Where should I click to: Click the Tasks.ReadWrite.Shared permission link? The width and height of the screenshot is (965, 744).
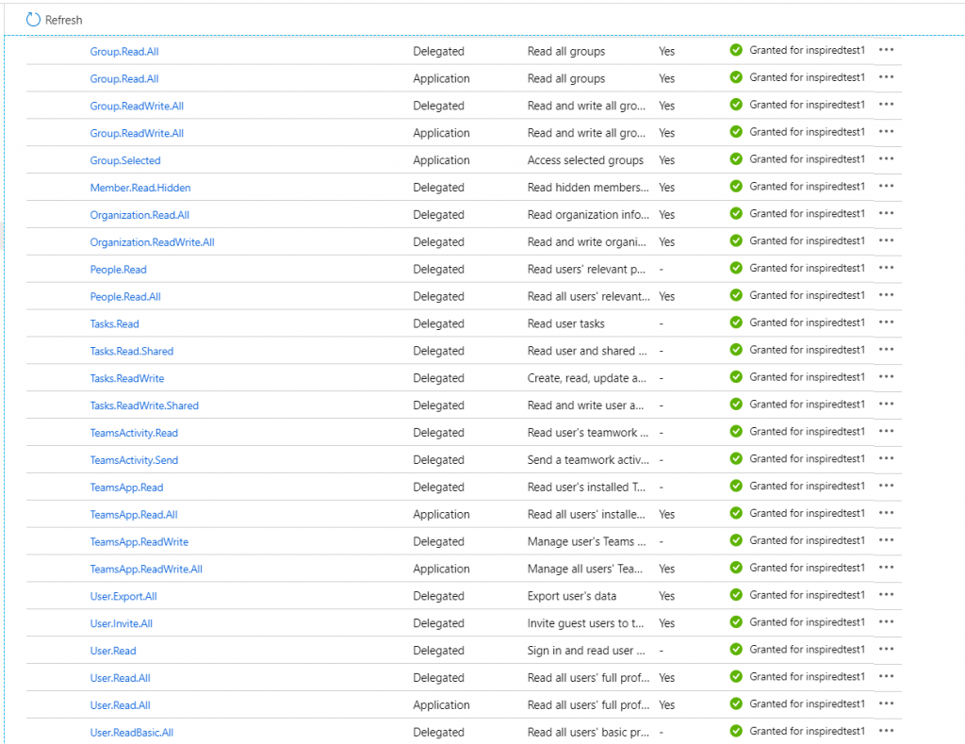(x=144, y=405)
